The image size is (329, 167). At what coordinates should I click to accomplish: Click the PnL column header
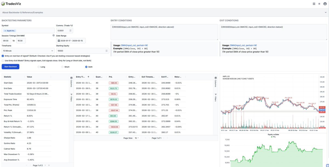110,77
